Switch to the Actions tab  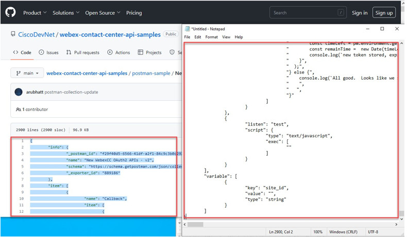tap(118, 52)
